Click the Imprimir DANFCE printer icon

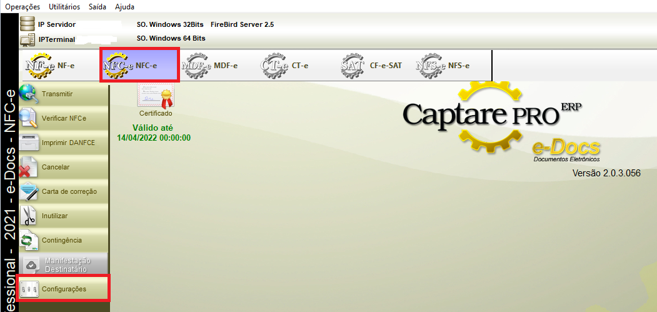29,143
